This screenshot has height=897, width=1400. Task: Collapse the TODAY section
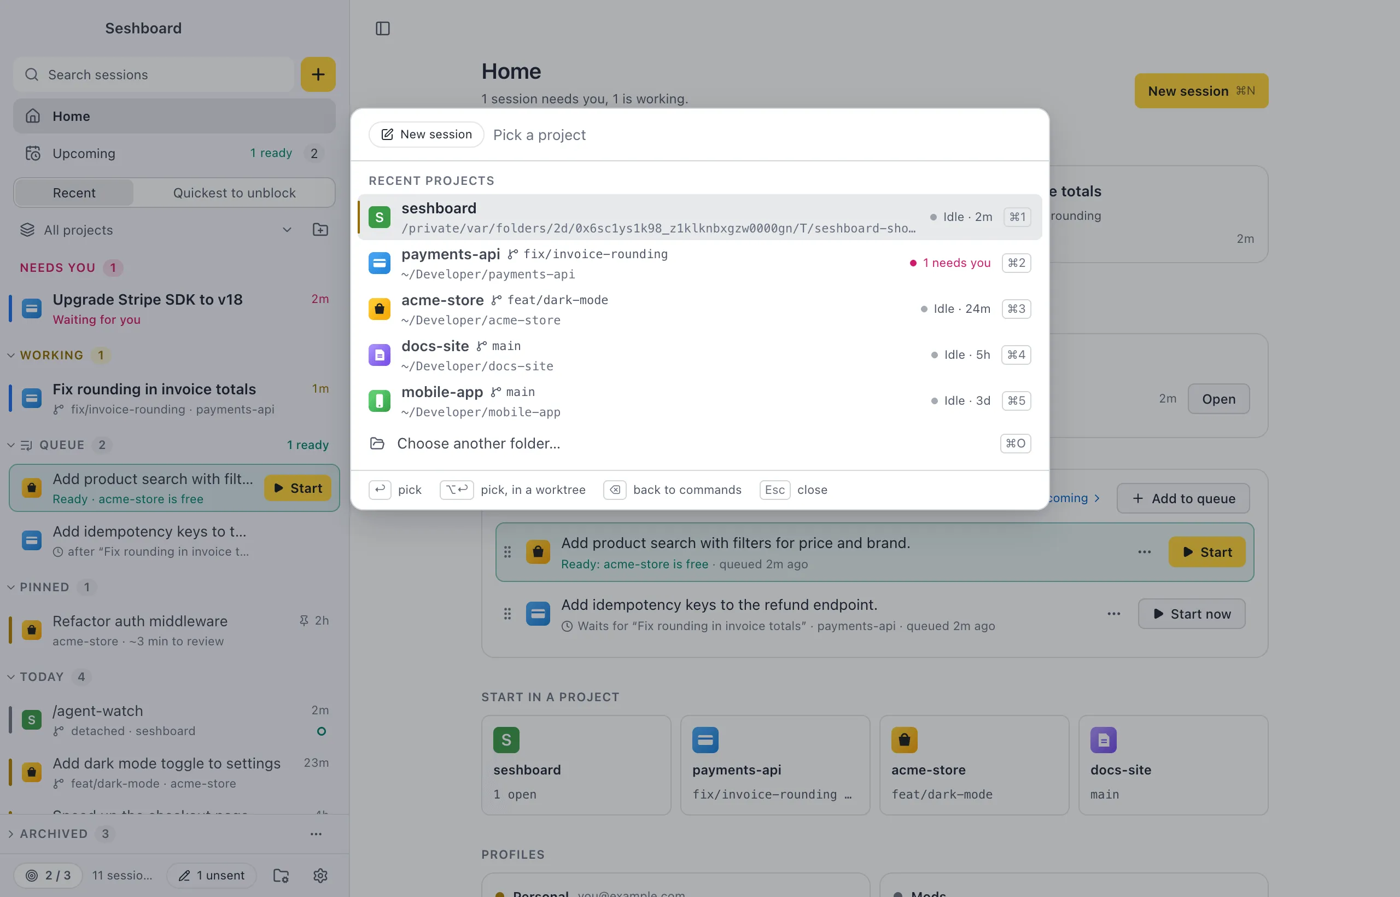11,676
